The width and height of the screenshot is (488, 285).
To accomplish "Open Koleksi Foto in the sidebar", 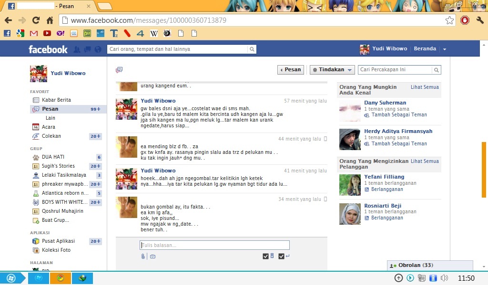I will click(56, 250).
